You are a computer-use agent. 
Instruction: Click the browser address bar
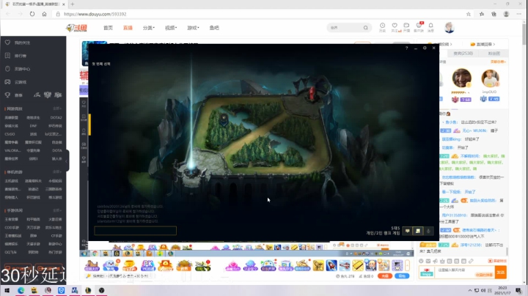[260, 14]
